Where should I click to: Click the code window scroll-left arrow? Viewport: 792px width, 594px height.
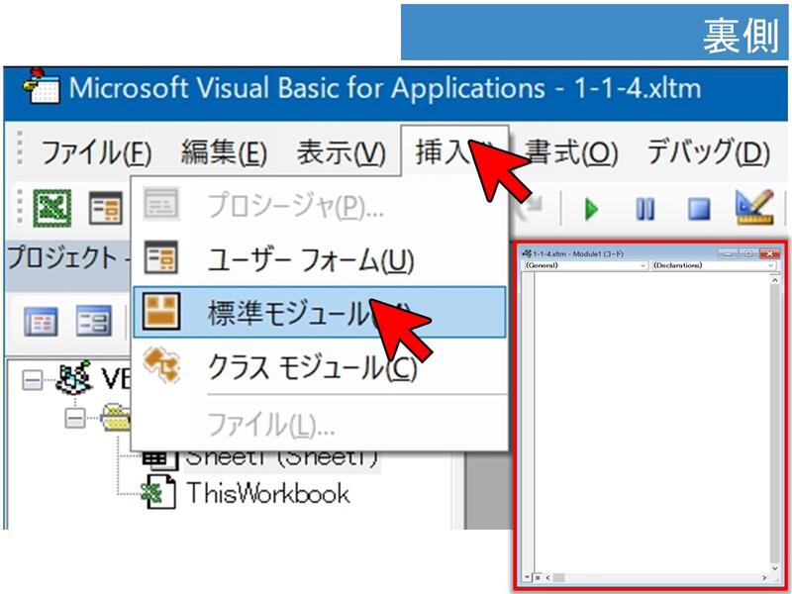tap(547, 577)
